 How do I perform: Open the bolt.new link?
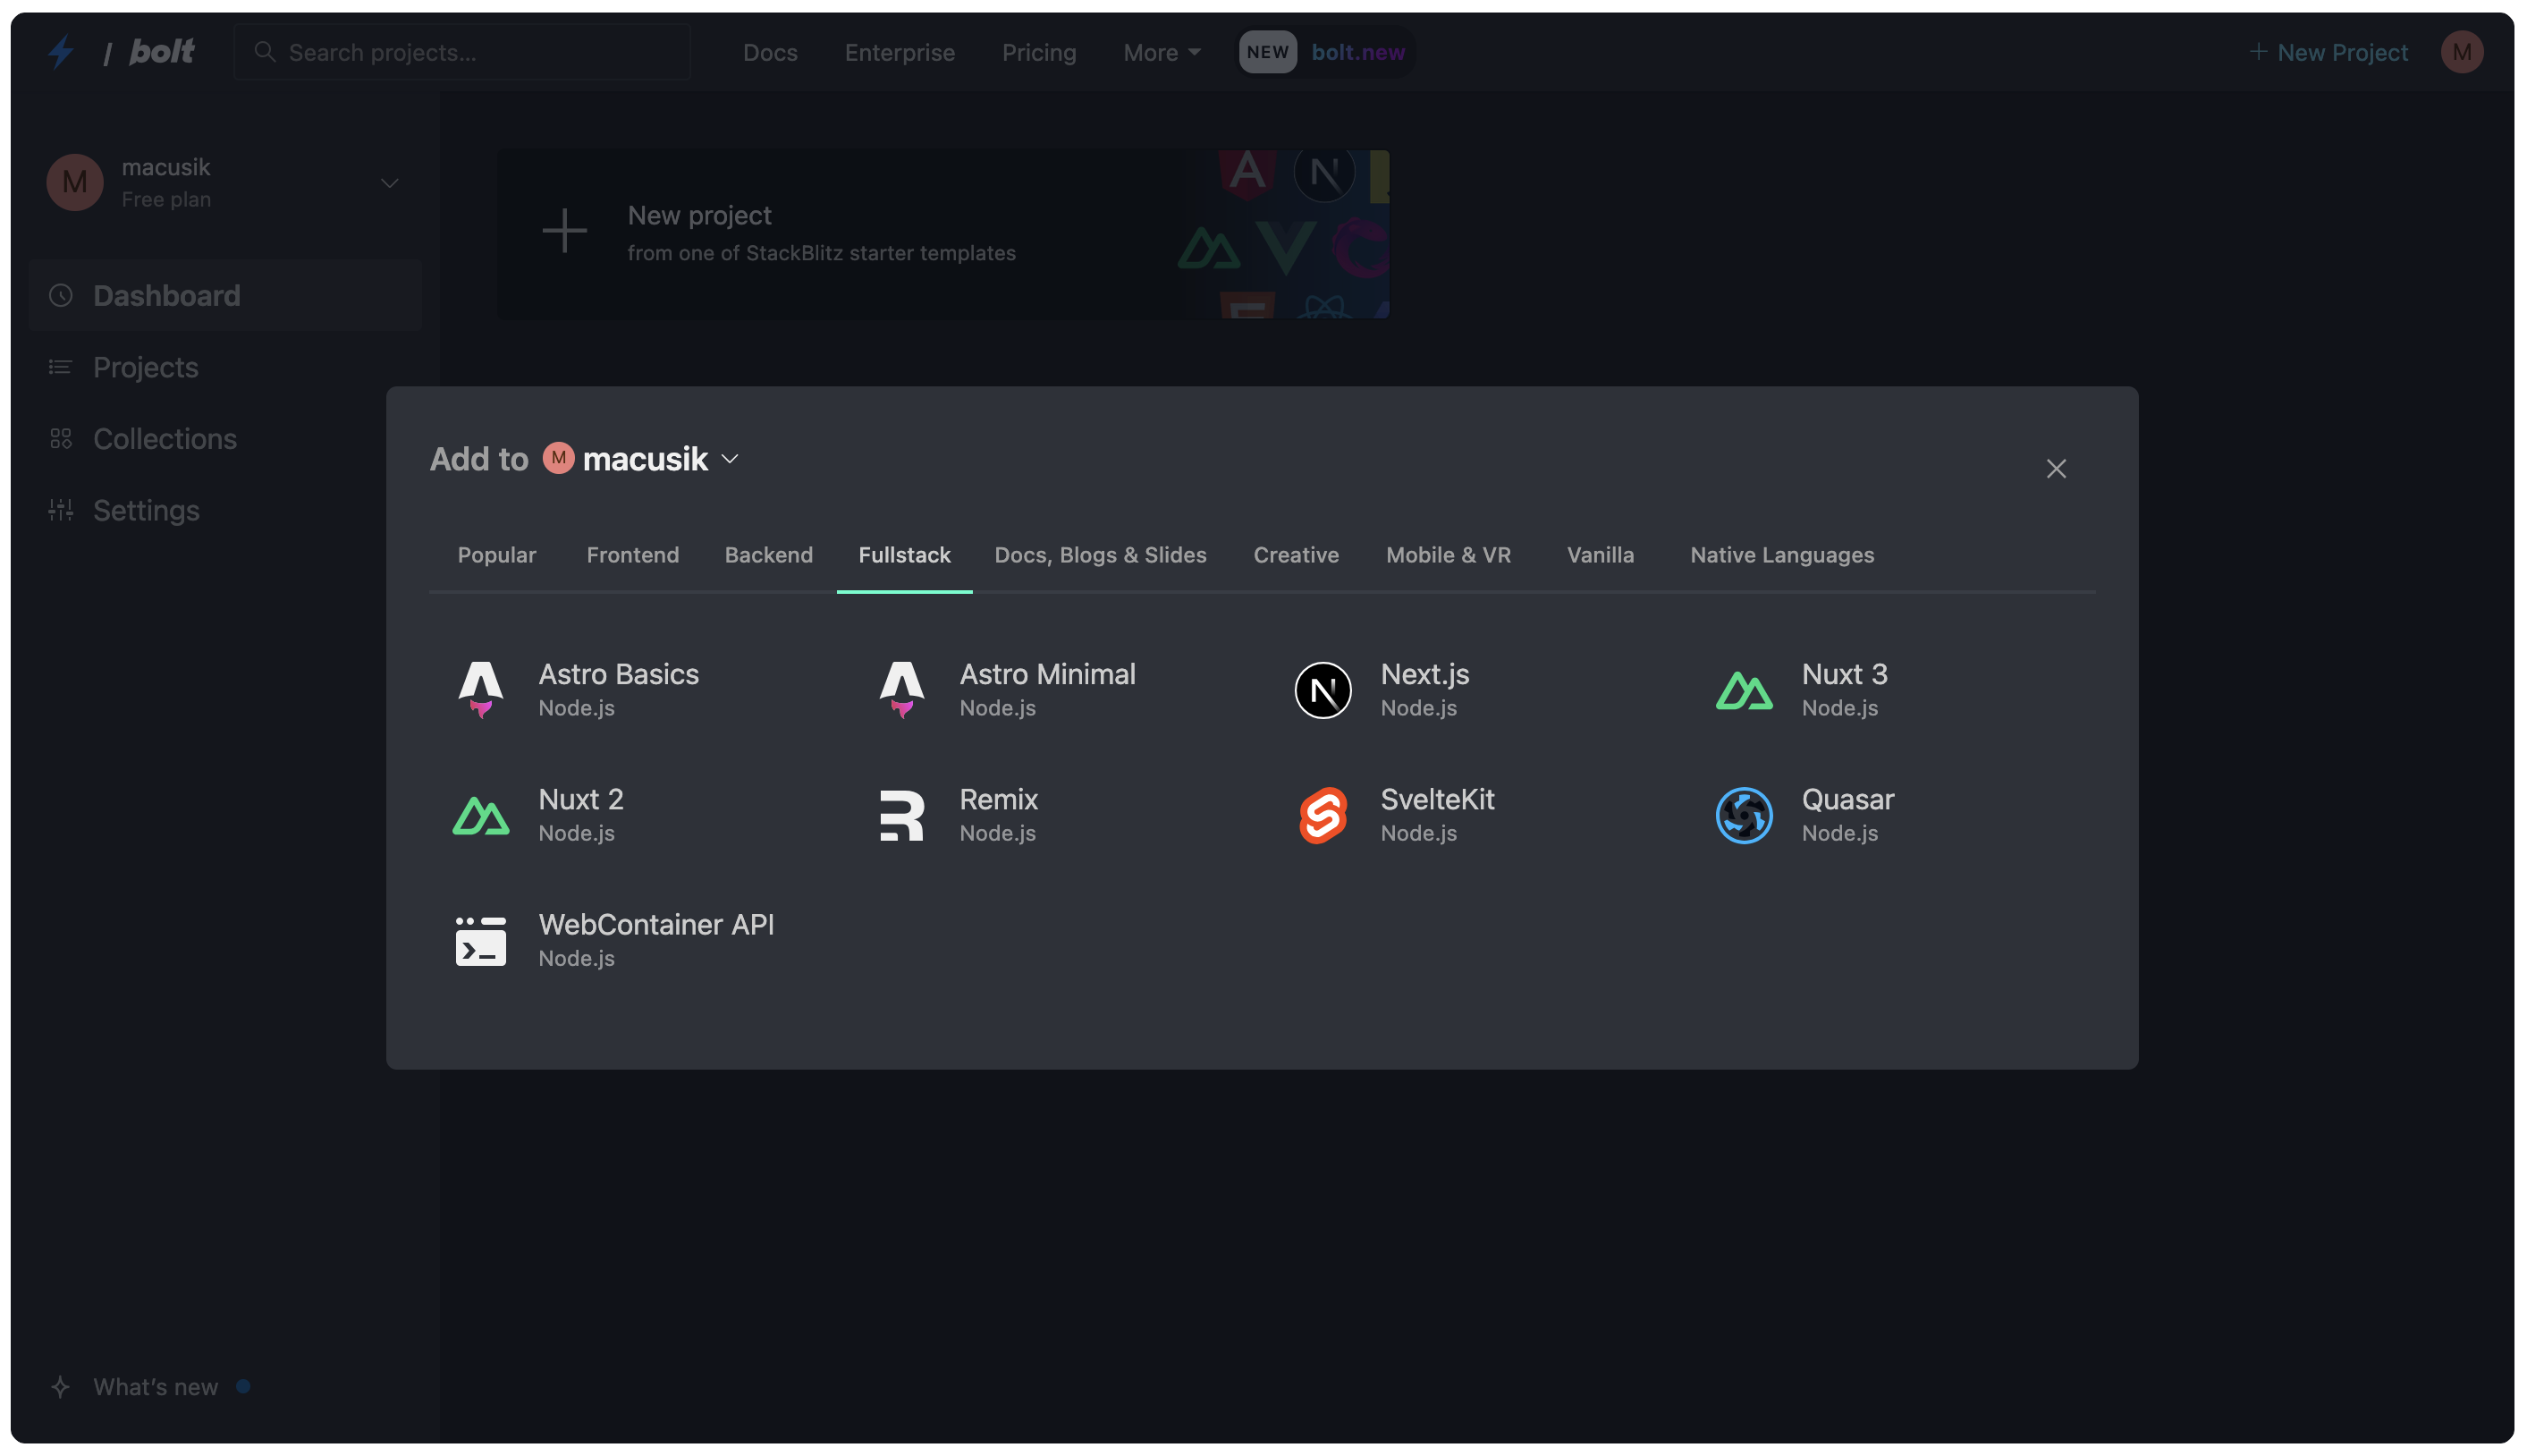pos(1356,52)
